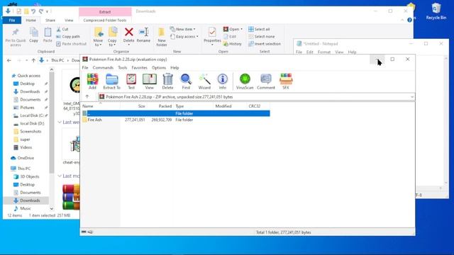The image size is (454, 255).
Task: Click the Explorer File tab
Action: point(12,21)
